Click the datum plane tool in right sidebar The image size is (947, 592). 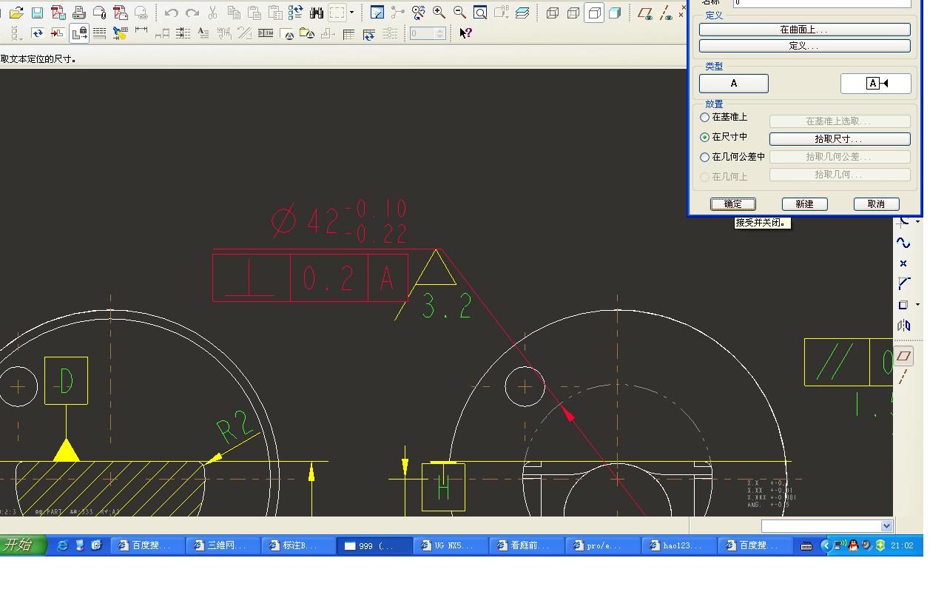(x=903, y=356)
